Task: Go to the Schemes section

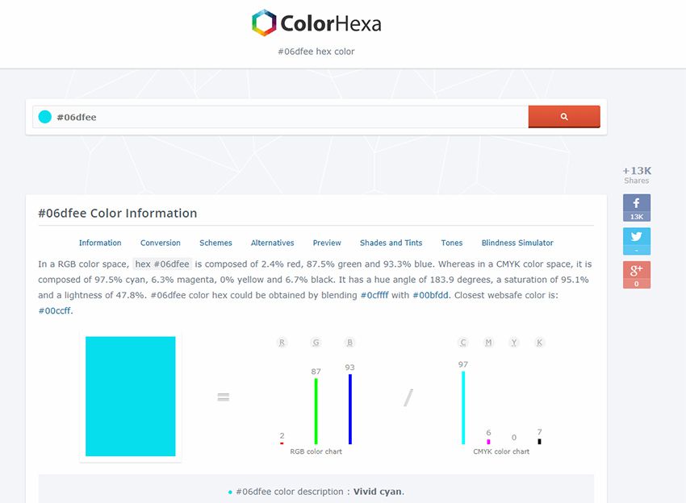Action: click(215, 243)
